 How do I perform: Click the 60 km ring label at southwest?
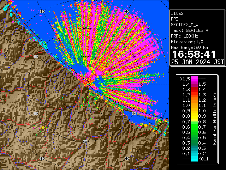tap(42, 159)
